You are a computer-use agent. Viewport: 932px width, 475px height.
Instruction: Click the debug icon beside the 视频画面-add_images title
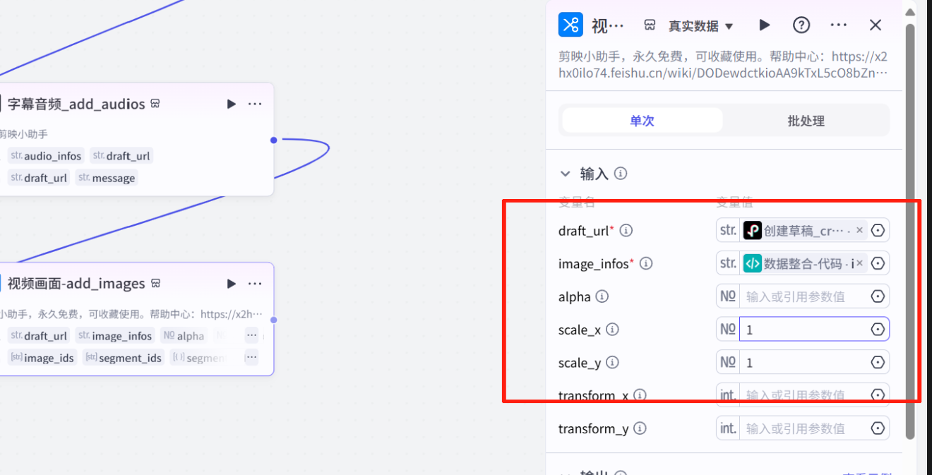coord(155,284)
